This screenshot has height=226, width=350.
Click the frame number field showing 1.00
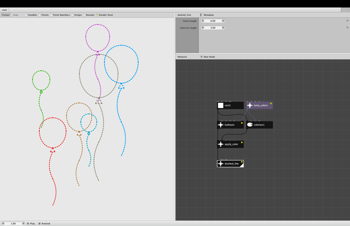(13, 223)
